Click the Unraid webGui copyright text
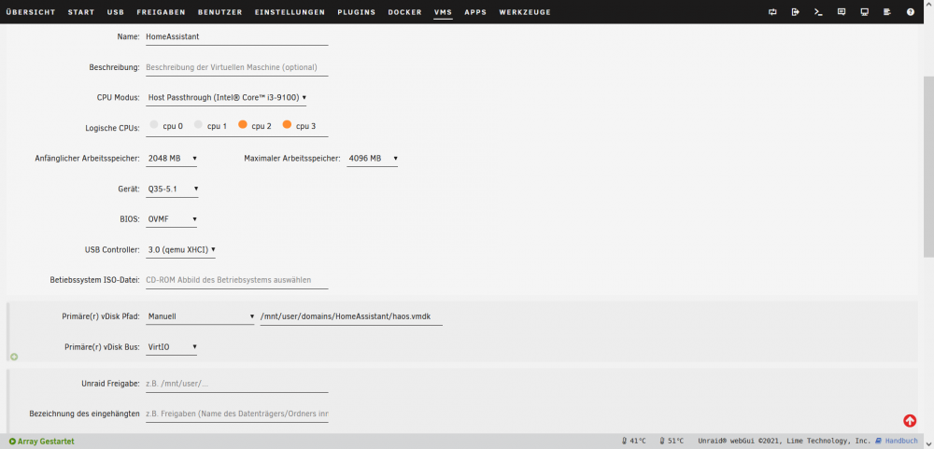The image size is (934, 449). coord(785,442)
